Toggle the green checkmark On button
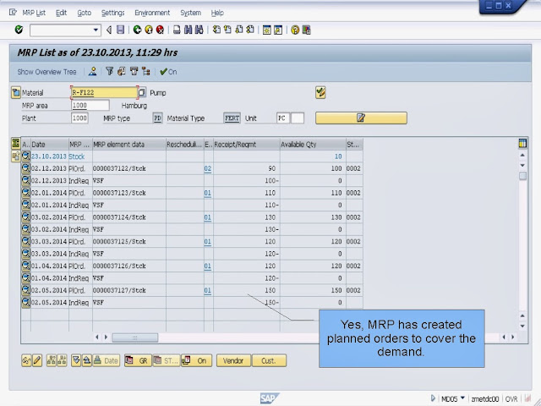The height and width of the screenshot is (406, 541). 168,71
